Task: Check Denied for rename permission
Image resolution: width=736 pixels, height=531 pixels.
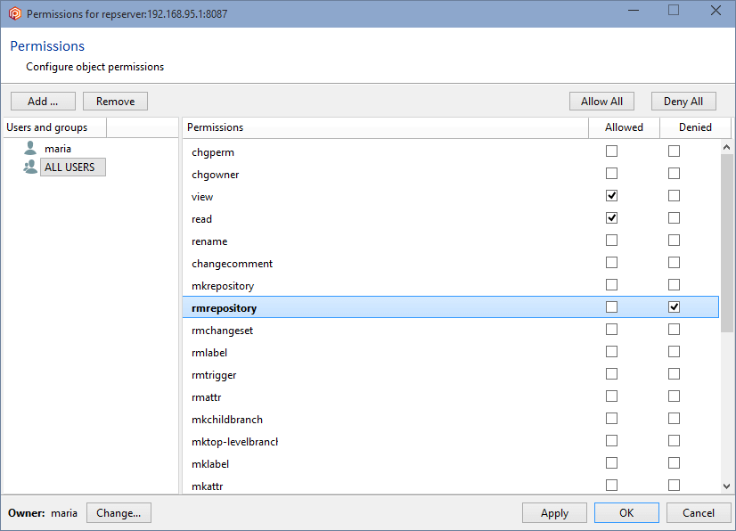Action: [674, 241]
